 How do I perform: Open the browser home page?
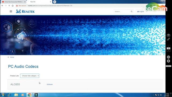(x=13, y=6)
